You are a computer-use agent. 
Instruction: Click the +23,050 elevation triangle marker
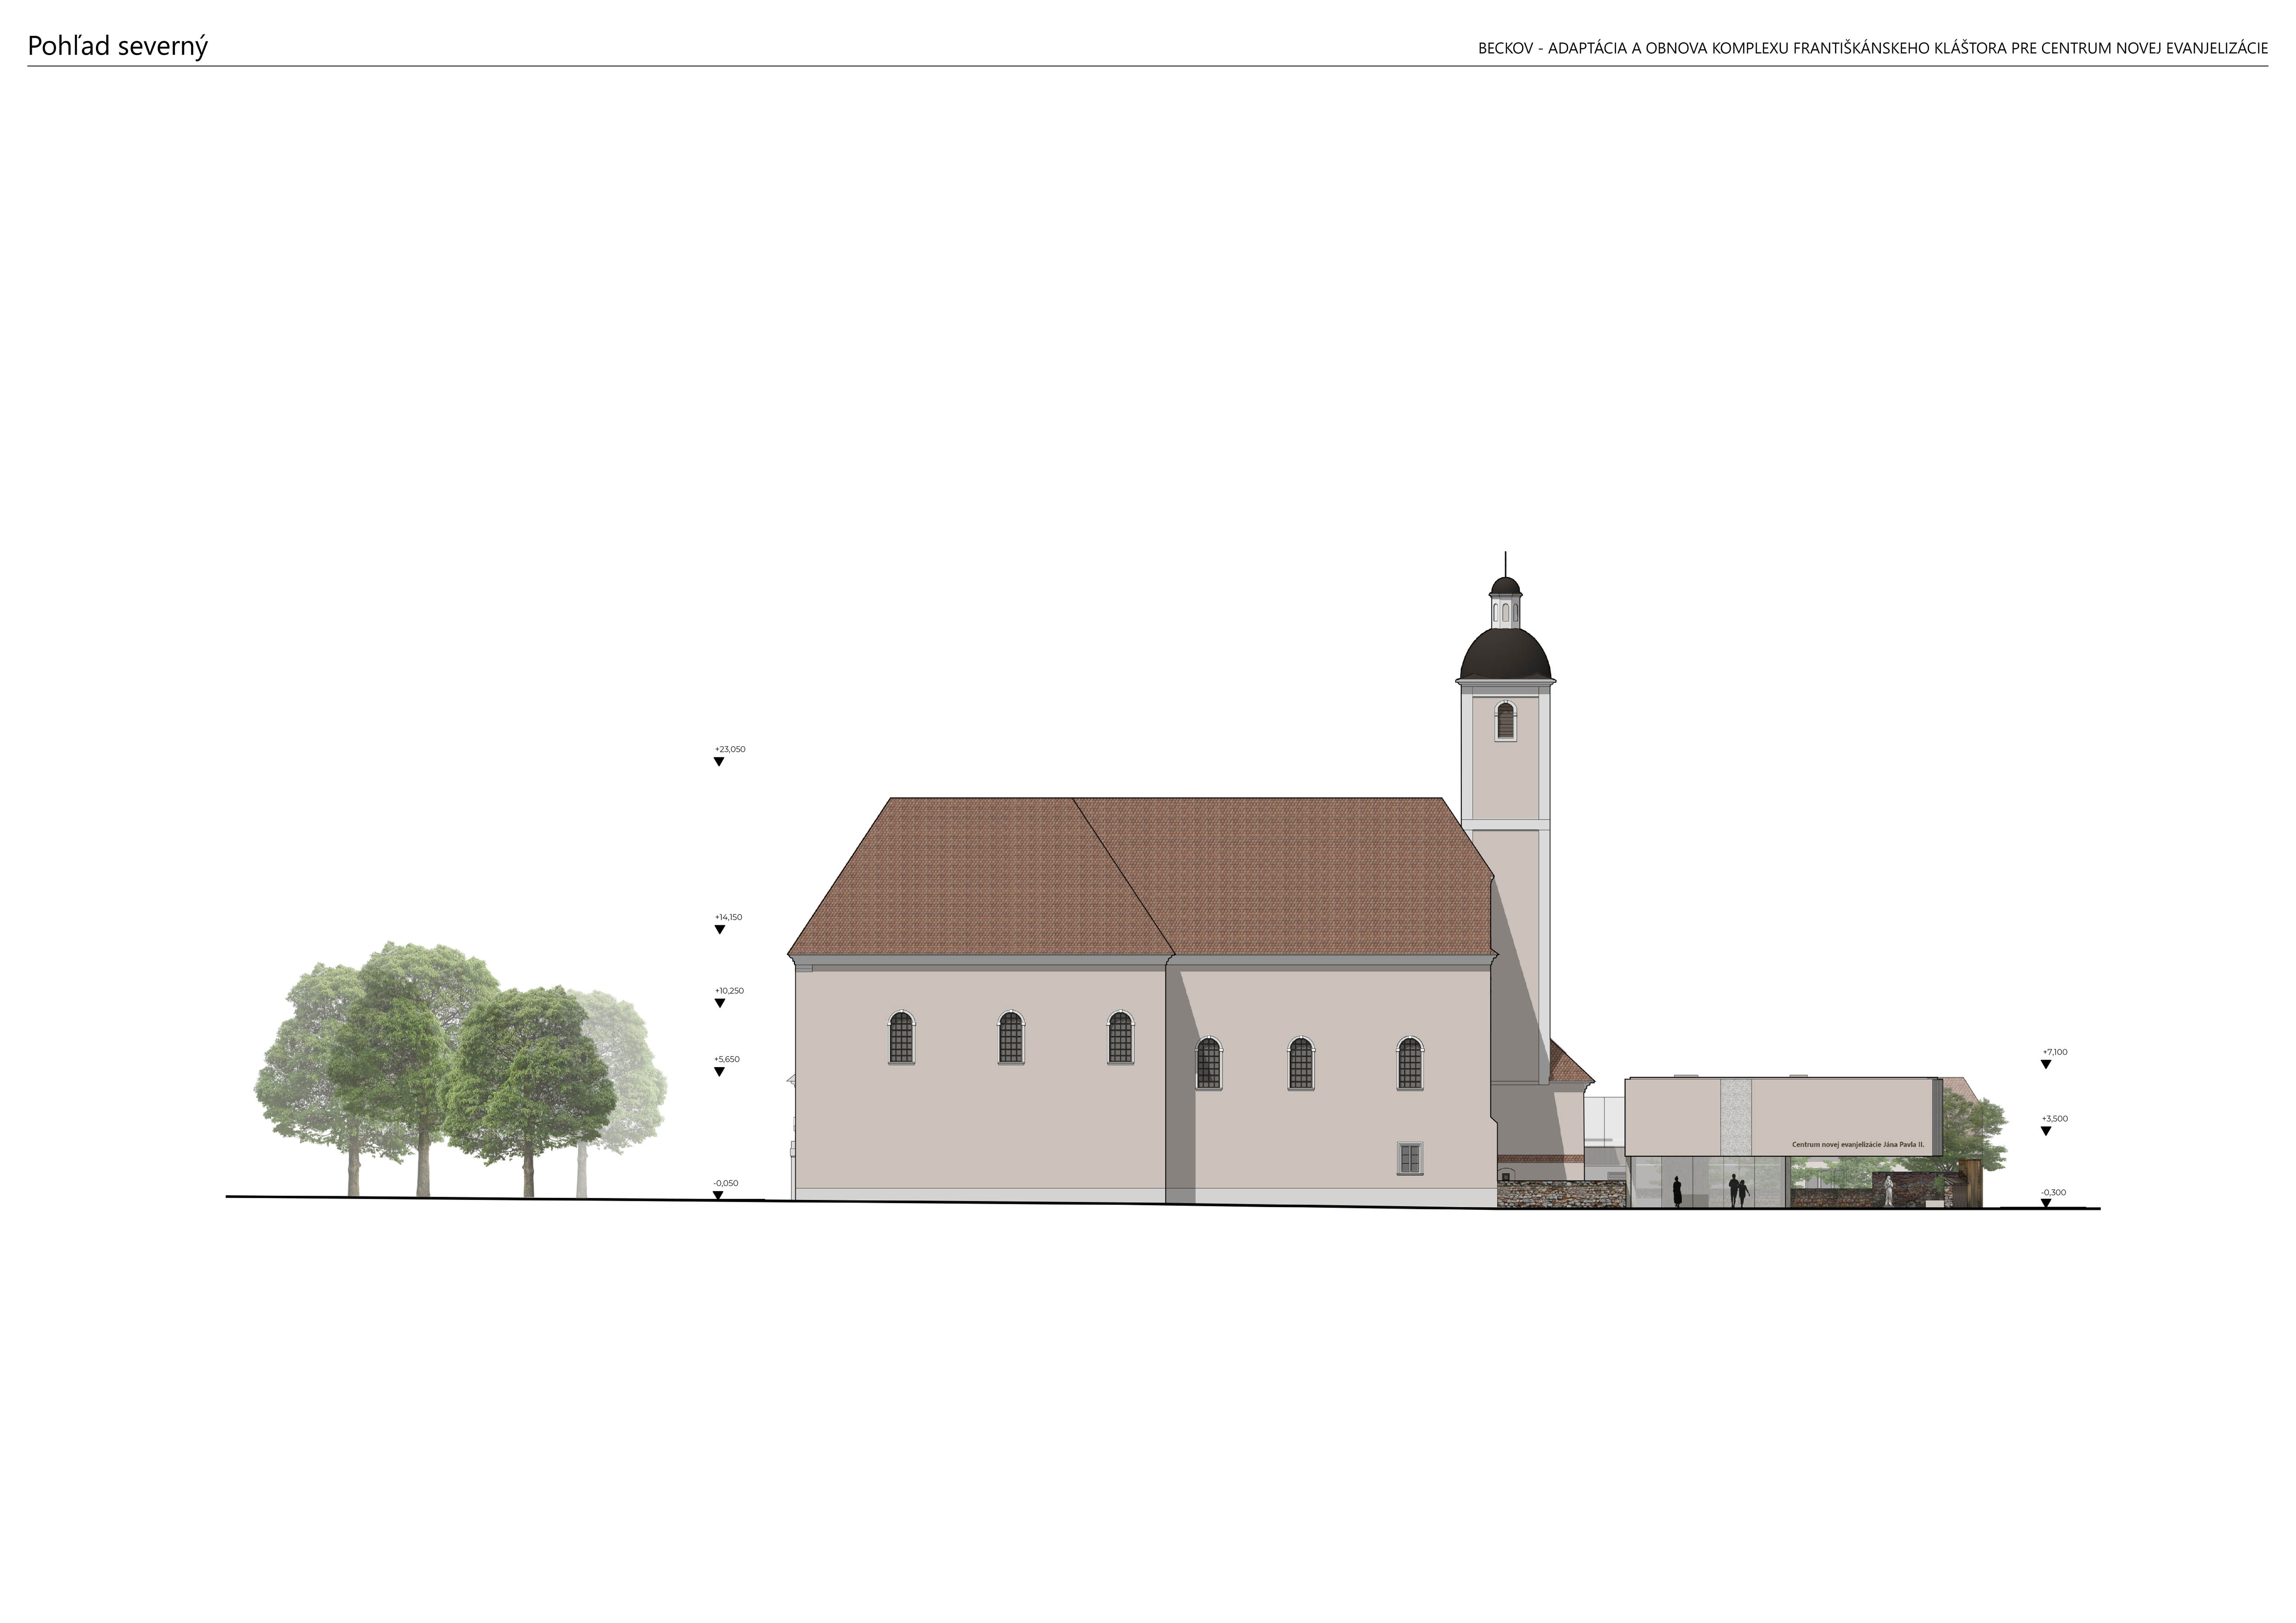[719, 761]
